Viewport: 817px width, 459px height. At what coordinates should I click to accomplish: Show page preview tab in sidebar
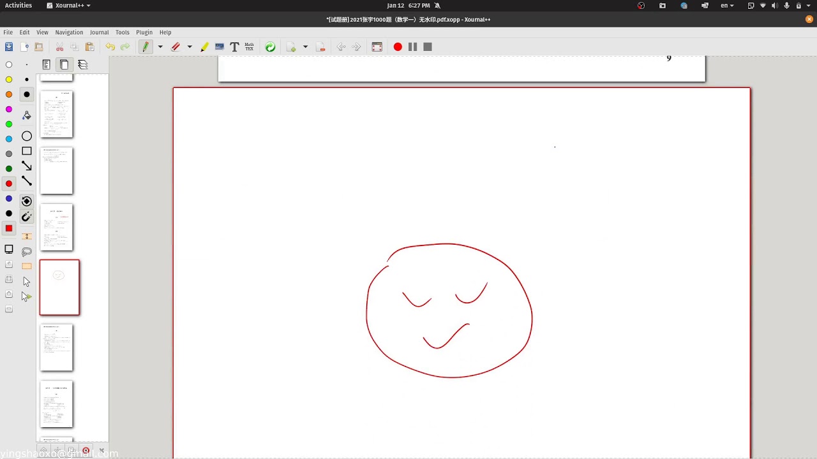[x=64, y=64]
